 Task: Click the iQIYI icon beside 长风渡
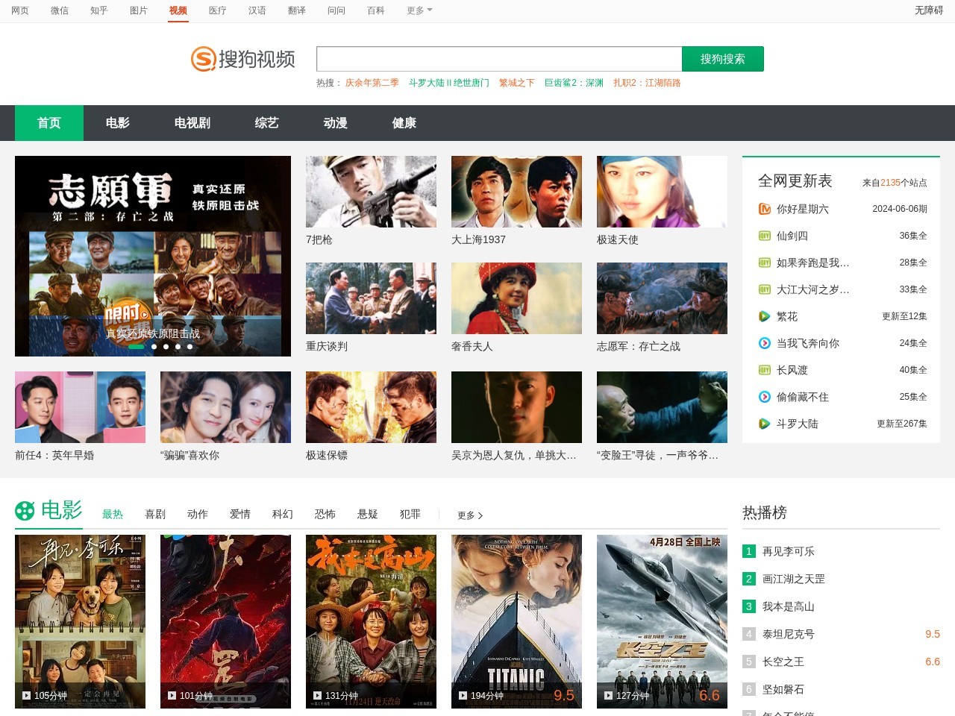(x=765, y=370)
